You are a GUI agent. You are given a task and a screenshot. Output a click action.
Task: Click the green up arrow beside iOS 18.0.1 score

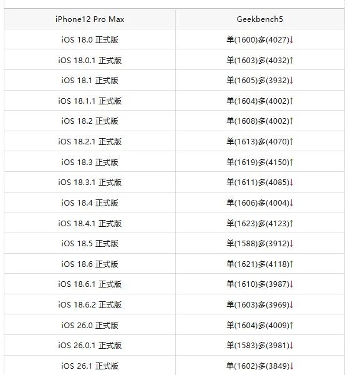point(291,60)
